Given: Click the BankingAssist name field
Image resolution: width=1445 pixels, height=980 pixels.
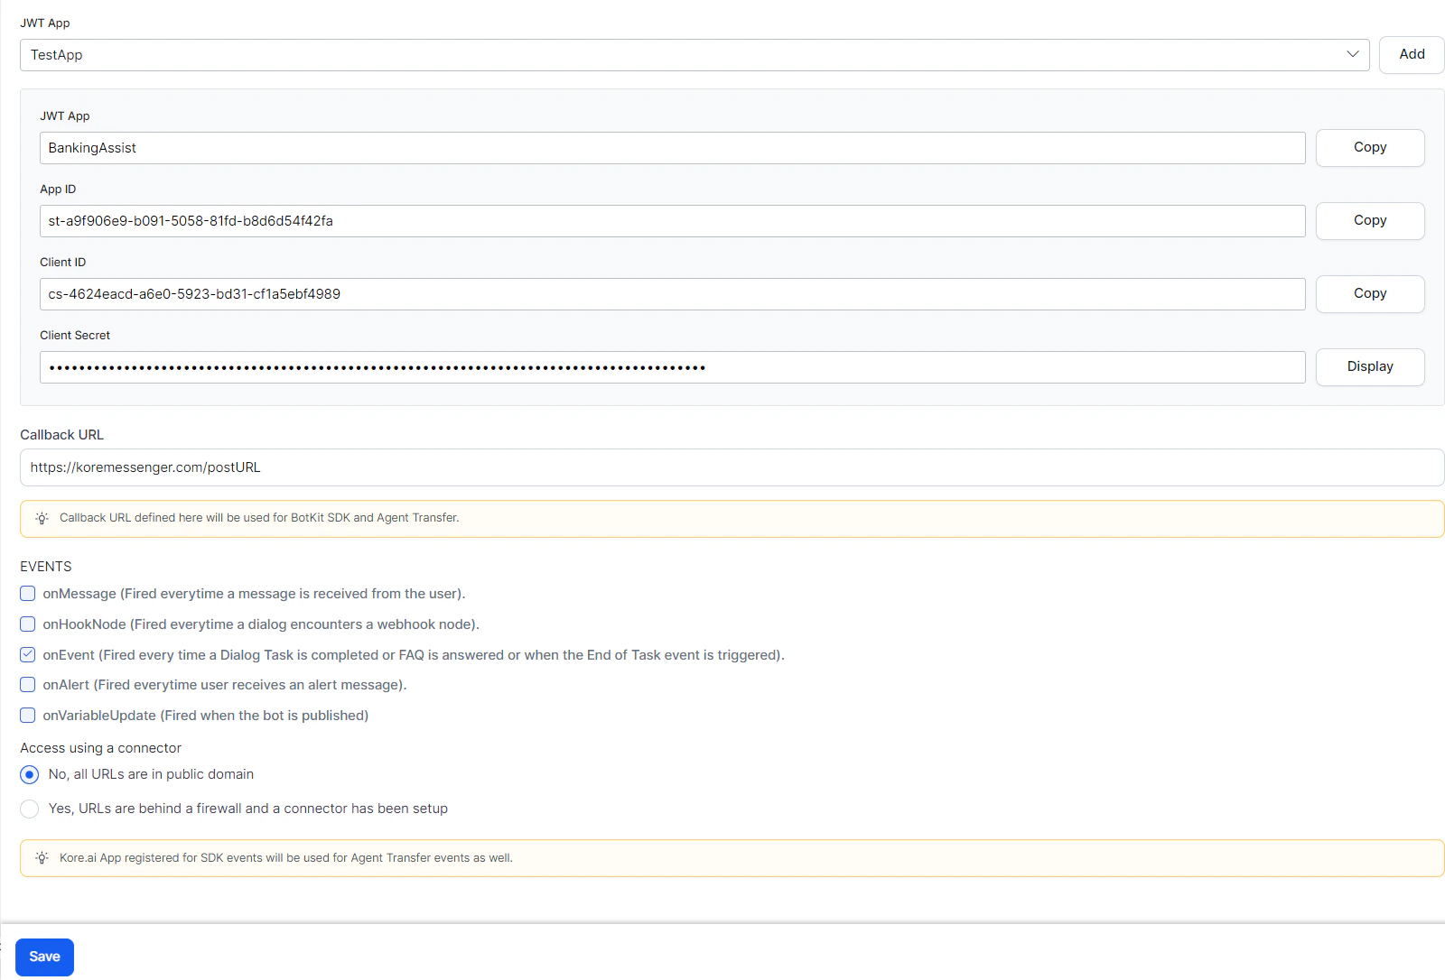Looking at the screenshot, I should point(672,148).
